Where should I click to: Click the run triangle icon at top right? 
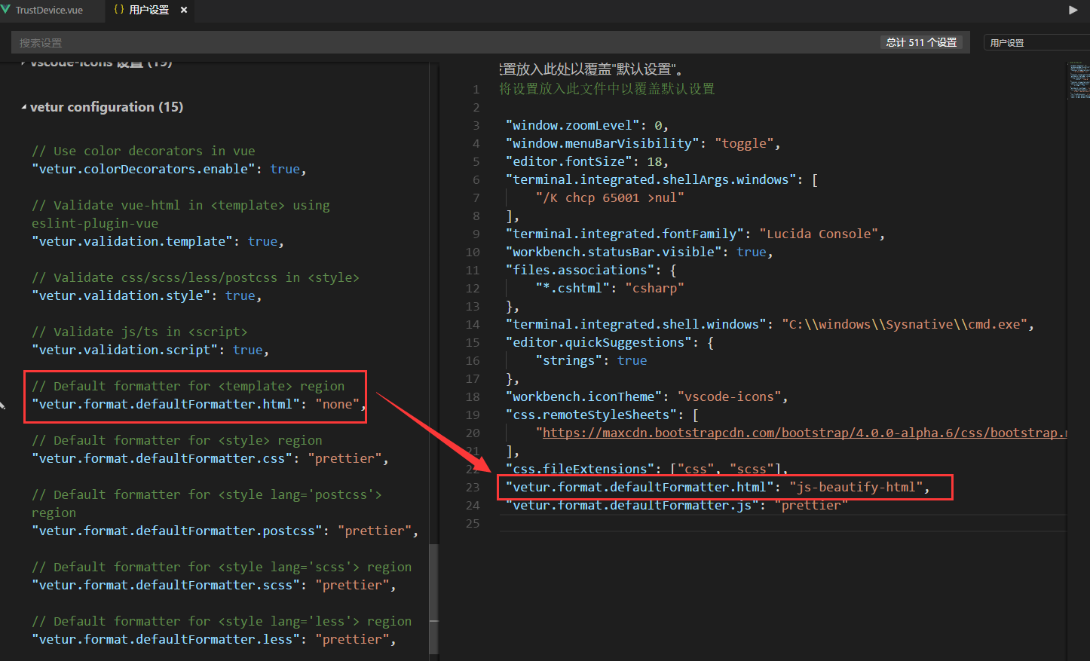click(1073, 10)
